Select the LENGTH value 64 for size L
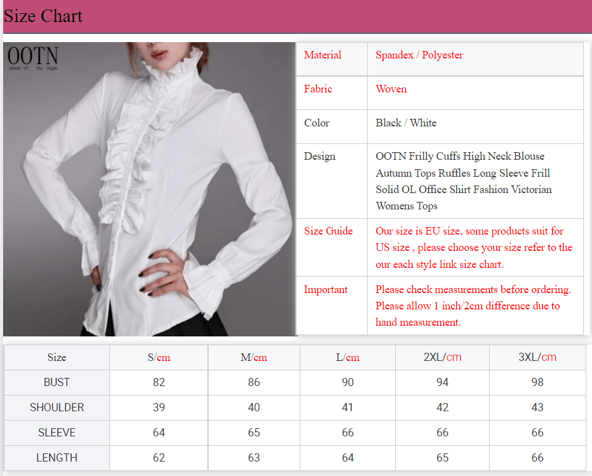This screenshot has width=592, height=476. (348, 458)
